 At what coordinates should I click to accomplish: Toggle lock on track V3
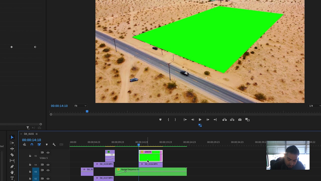tap(30, 172)
